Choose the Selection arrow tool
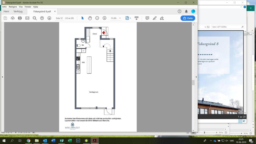This screenshot has height=144, width=256. pyautogui.click(x=82, y=18)
